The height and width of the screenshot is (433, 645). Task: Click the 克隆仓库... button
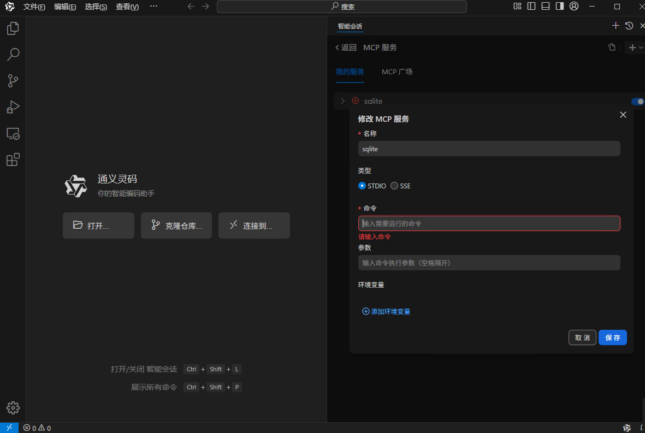click(176, 226)
